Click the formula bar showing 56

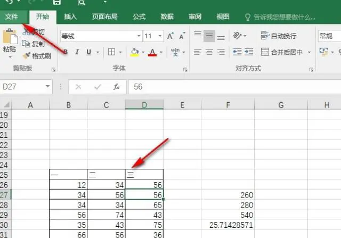tap(234, 87)
